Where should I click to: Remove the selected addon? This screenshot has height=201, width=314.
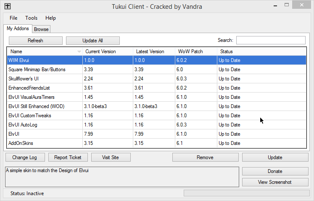[x=205, y=157]
